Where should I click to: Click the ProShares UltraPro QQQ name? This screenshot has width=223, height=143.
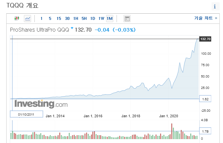pyautogui.click(x=40, y=30)
